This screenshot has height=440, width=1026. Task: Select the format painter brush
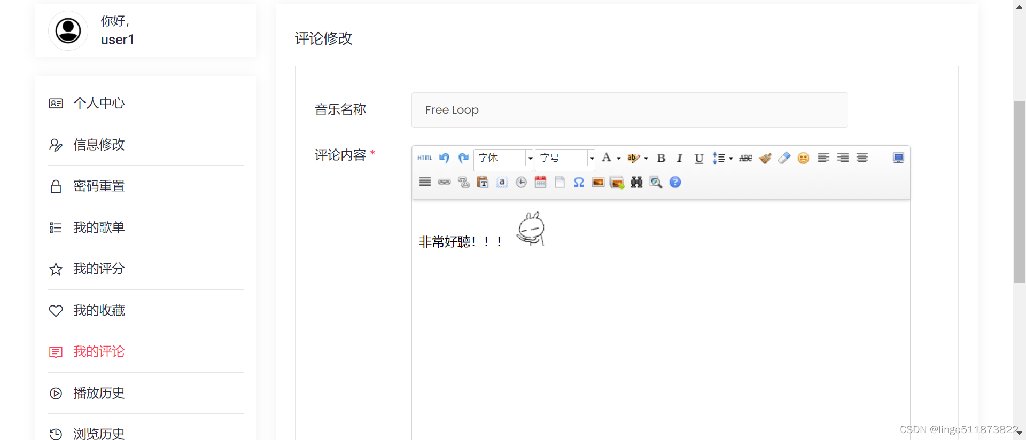tap(765, 158)
